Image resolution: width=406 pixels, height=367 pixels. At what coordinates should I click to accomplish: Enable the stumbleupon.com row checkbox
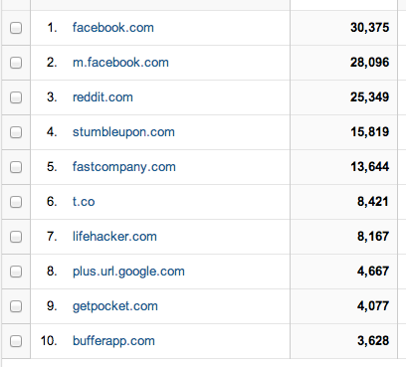coord(16,132)
